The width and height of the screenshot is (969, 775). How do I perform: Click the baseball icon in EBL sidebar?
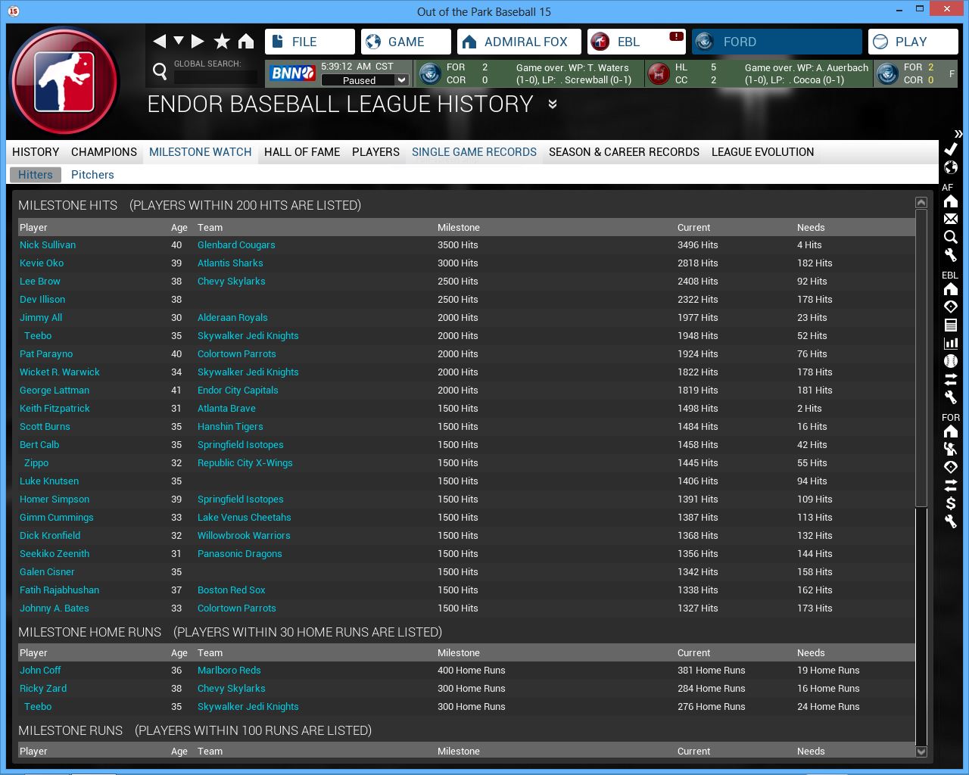point(951,361)
